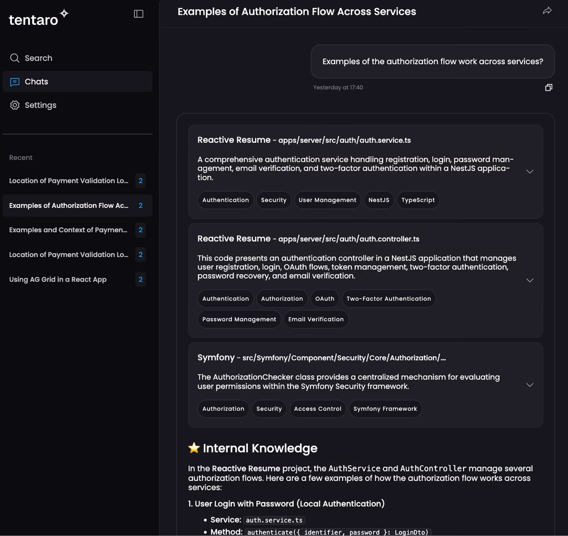Click the Chats speech bubble icon

[x=14, y=82]
